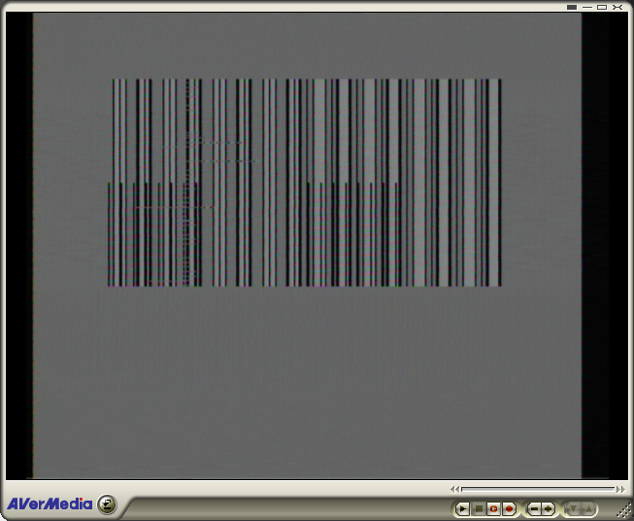Click the round button beside the AVerMedia logo
The width and height of the screenshot is (634, 521).
(x=108, y=504)
